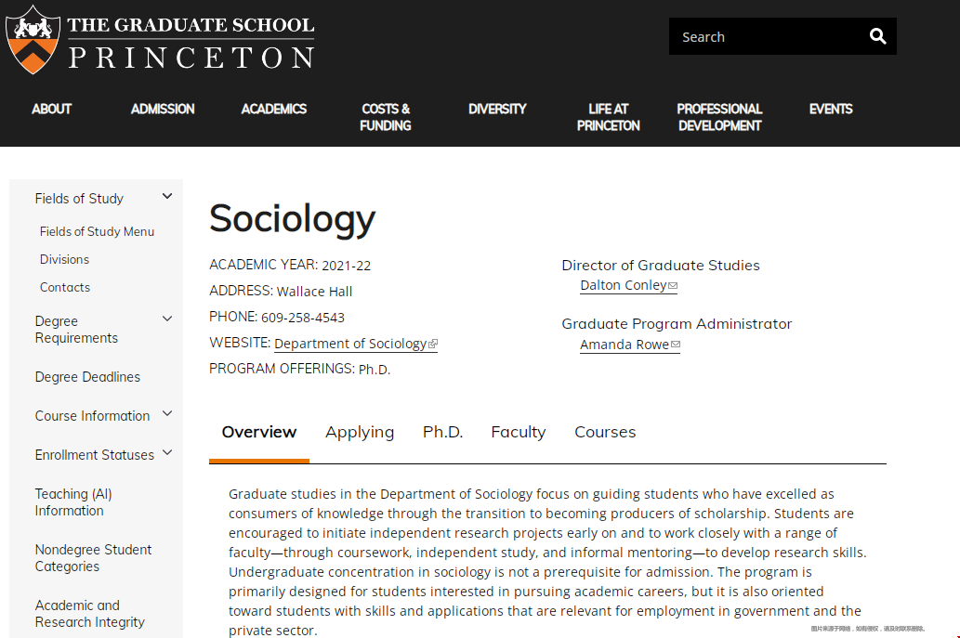Screen dimensions: 960x638
Task: Go to Contacts in sidebar
Action: coord(65,288)
